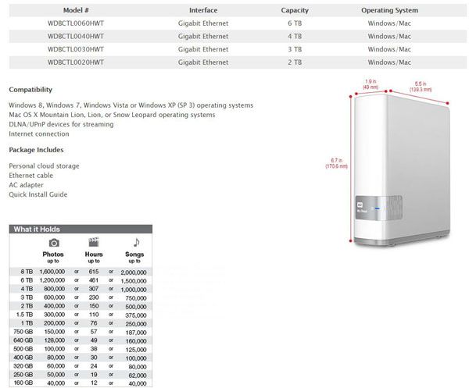This screenshot has width=469, height=388.
Task: Click the 160 GB row label
Action: point(23,383)
